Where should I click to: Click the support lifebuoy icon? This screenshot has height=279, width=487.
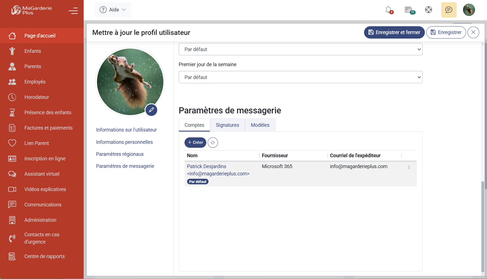pyautogui.click(x=429, y=10)
